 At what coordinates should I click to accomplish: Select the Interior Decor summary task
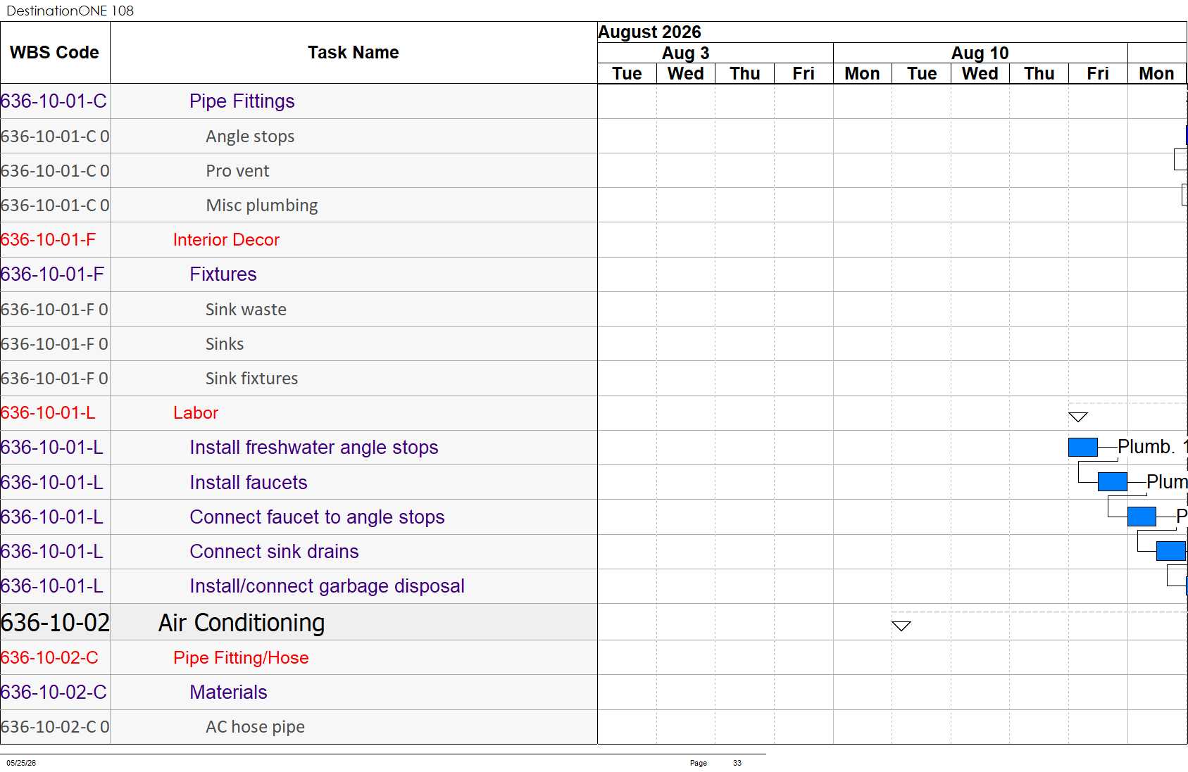(226, 240)
